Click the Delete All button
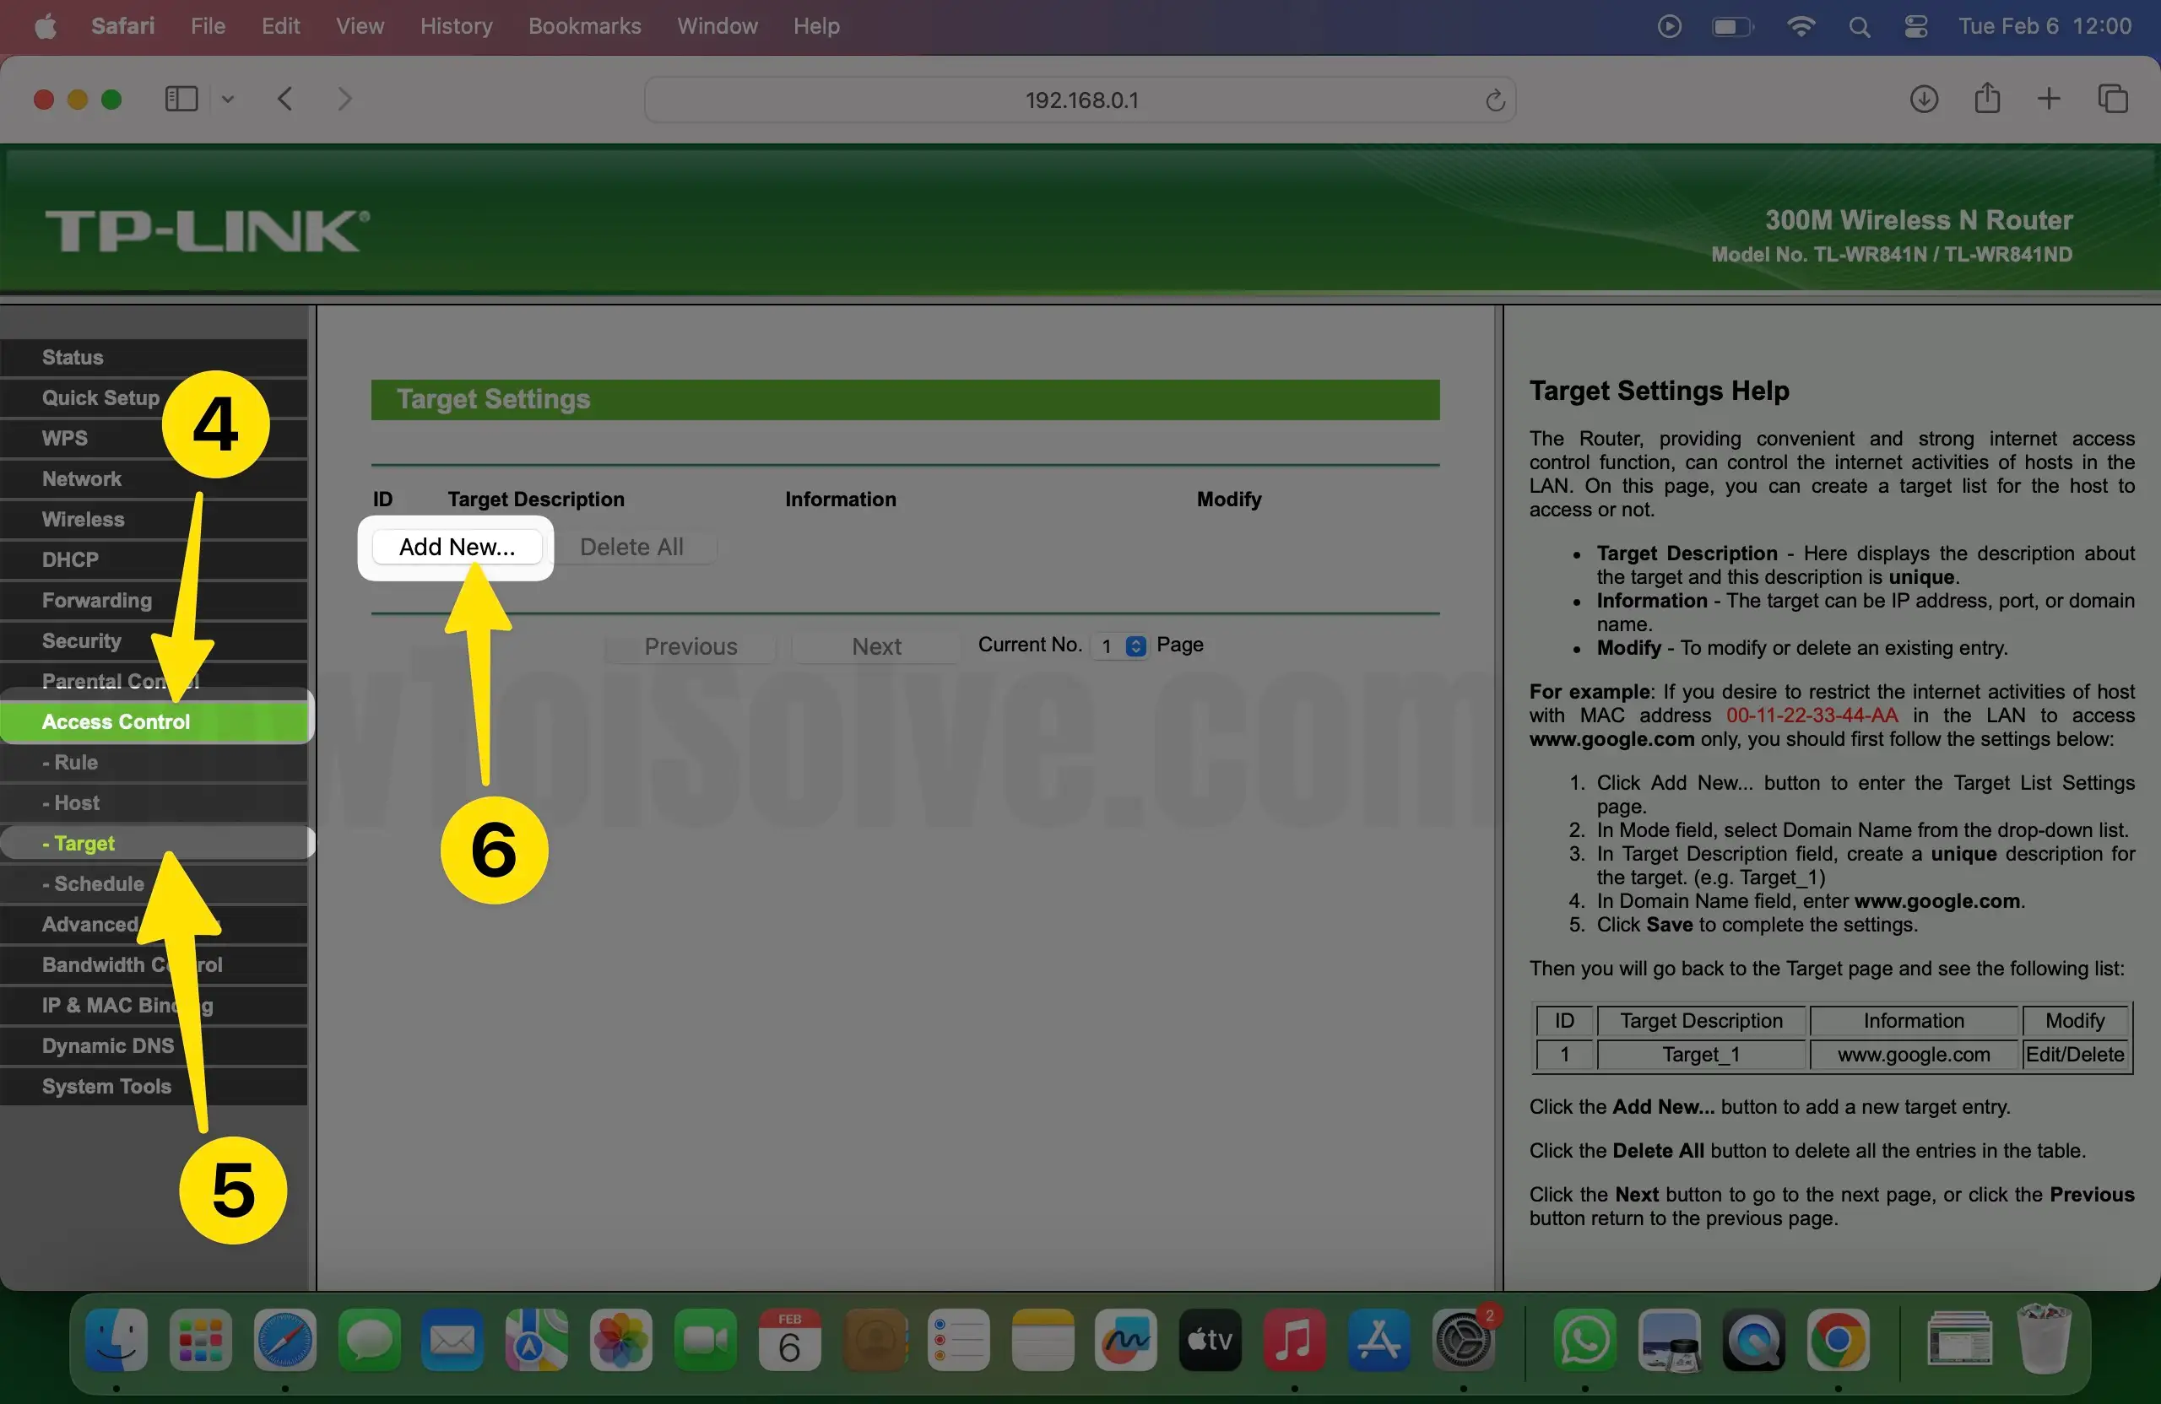This screenshot has width=2161, height=1404. click(633, 547)
